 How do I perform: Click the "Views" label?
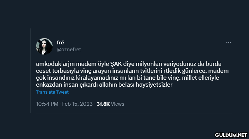click(x=118, y=104)
